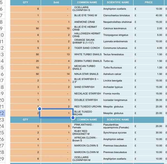
Task: Select AFRICAN CLOWN - Brown S cell
Action: 87,139
